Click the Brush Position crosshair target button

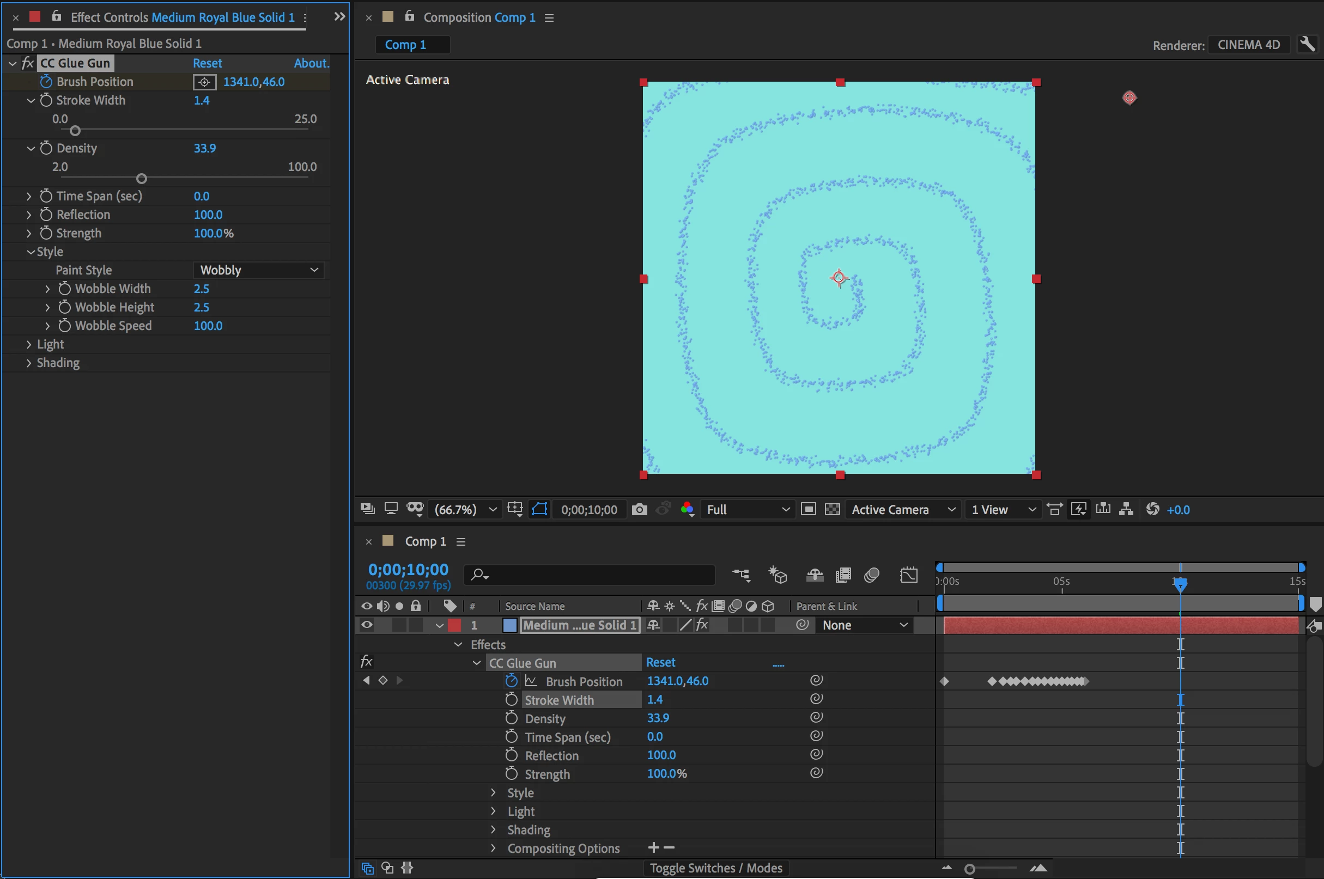[204, 82]
